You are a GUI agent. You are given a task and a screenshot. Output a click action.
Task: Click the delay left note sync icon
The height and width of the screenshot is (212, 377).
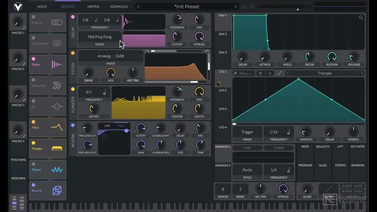tap(95, 20)
